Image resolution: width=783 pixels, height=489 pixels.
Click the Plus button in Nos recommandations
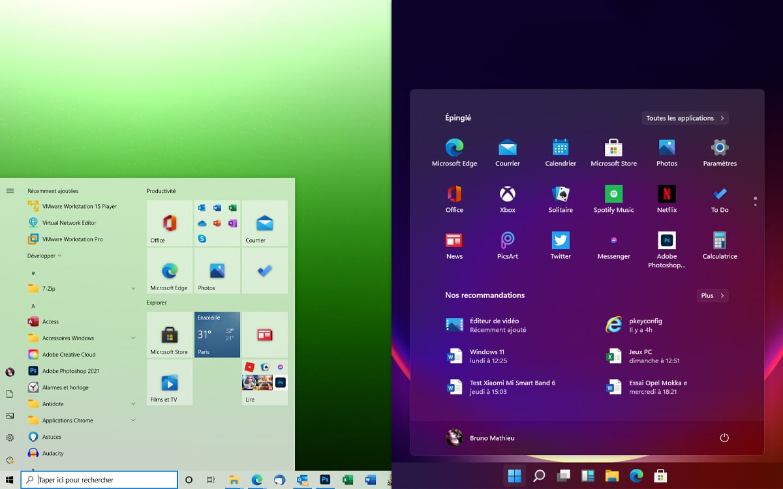pos(713,295)
